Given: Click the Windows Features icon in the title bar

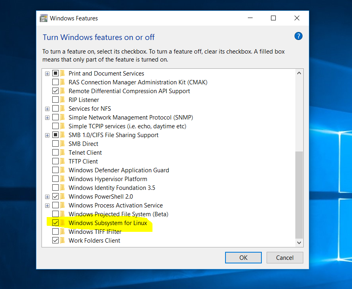Looking at the screenshot, I should (x=44, y=18).
